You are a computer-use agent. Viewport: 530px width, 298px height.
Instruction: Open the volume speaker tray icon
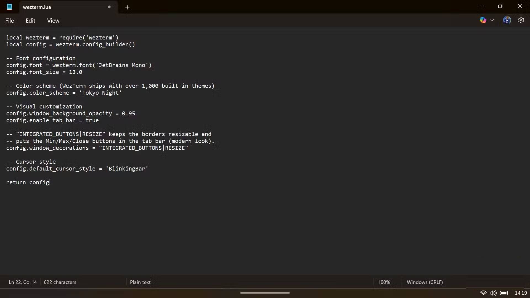(493, 293)
